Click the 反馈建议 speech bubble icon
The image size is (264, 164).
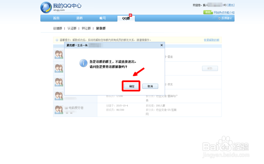tap(219, 18)
